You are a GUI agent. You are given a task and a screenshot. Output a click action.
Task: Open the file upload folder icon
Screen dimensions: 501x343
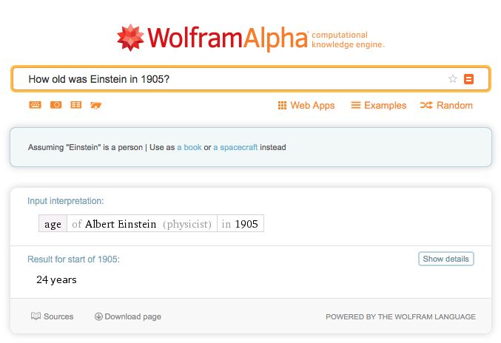(95, 105)
